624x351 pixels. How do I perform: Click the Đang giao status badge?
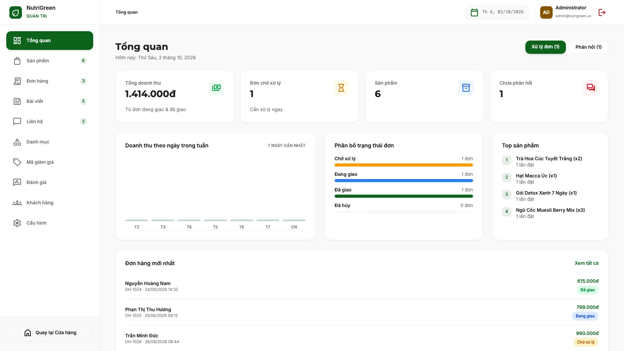click(585, 316)
